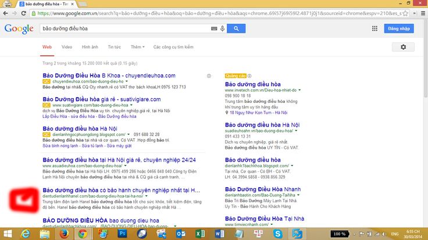Open the on-screen keyboard icon in search box
This screenshot has width=428, height=240.
[214, 28]
